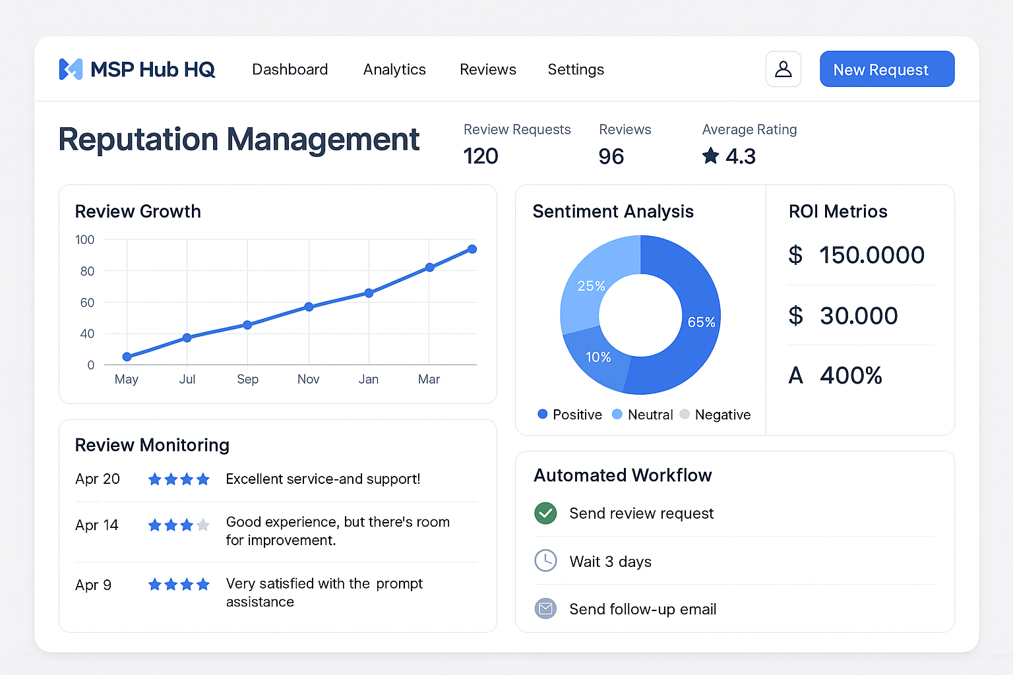Click the star rating for Apr 14 review
The image size is (1013, 675).
(179, 525)
